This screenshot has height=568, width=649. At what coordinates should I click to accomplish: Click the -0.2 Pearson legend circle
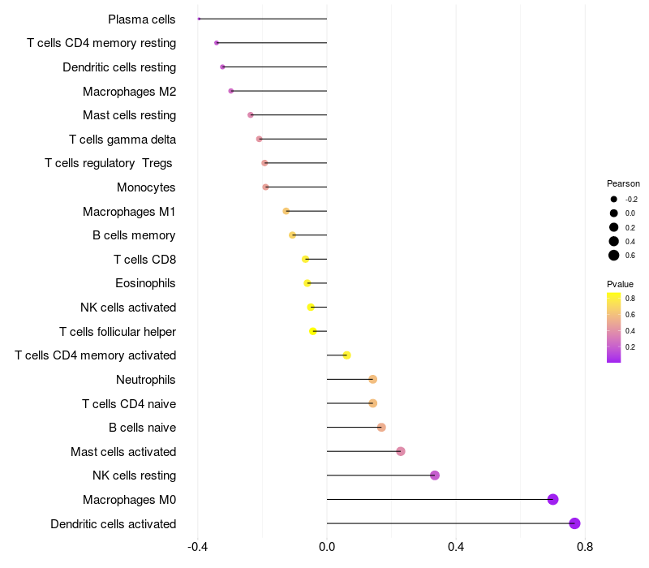[x=614, y=199]
